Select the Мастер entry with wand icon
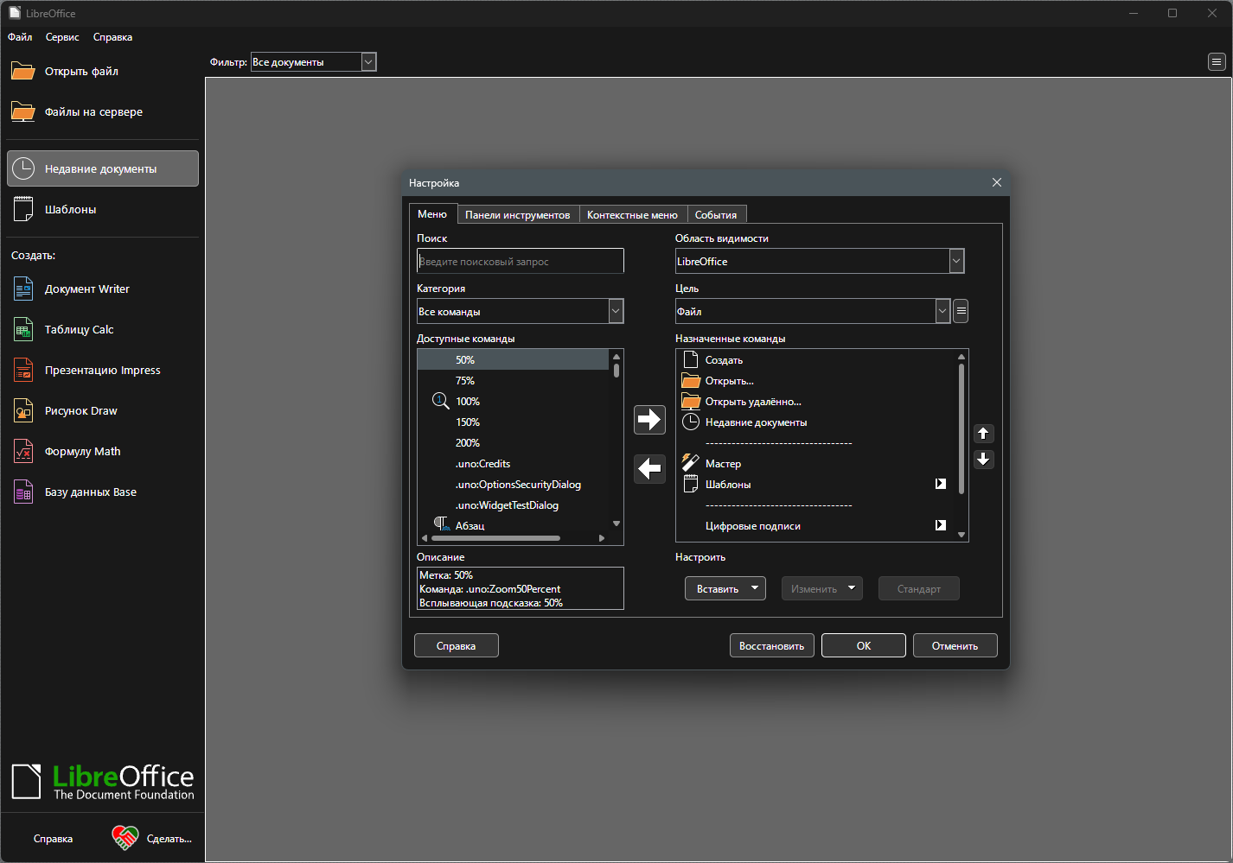The width and height of the screenshot is (1233, 863). click(x=817, y=464)
